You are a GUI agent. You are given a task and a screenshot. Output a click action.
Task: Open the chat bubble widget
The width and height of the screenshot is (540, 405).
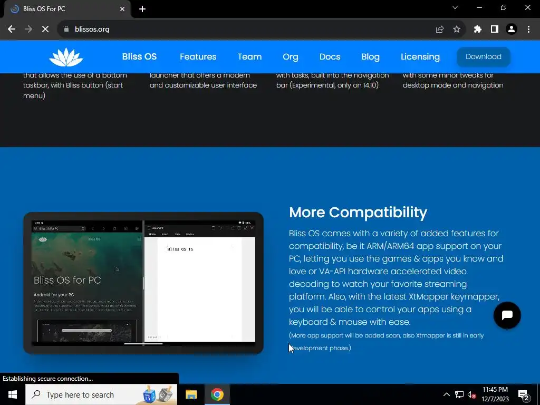(507, 315)
